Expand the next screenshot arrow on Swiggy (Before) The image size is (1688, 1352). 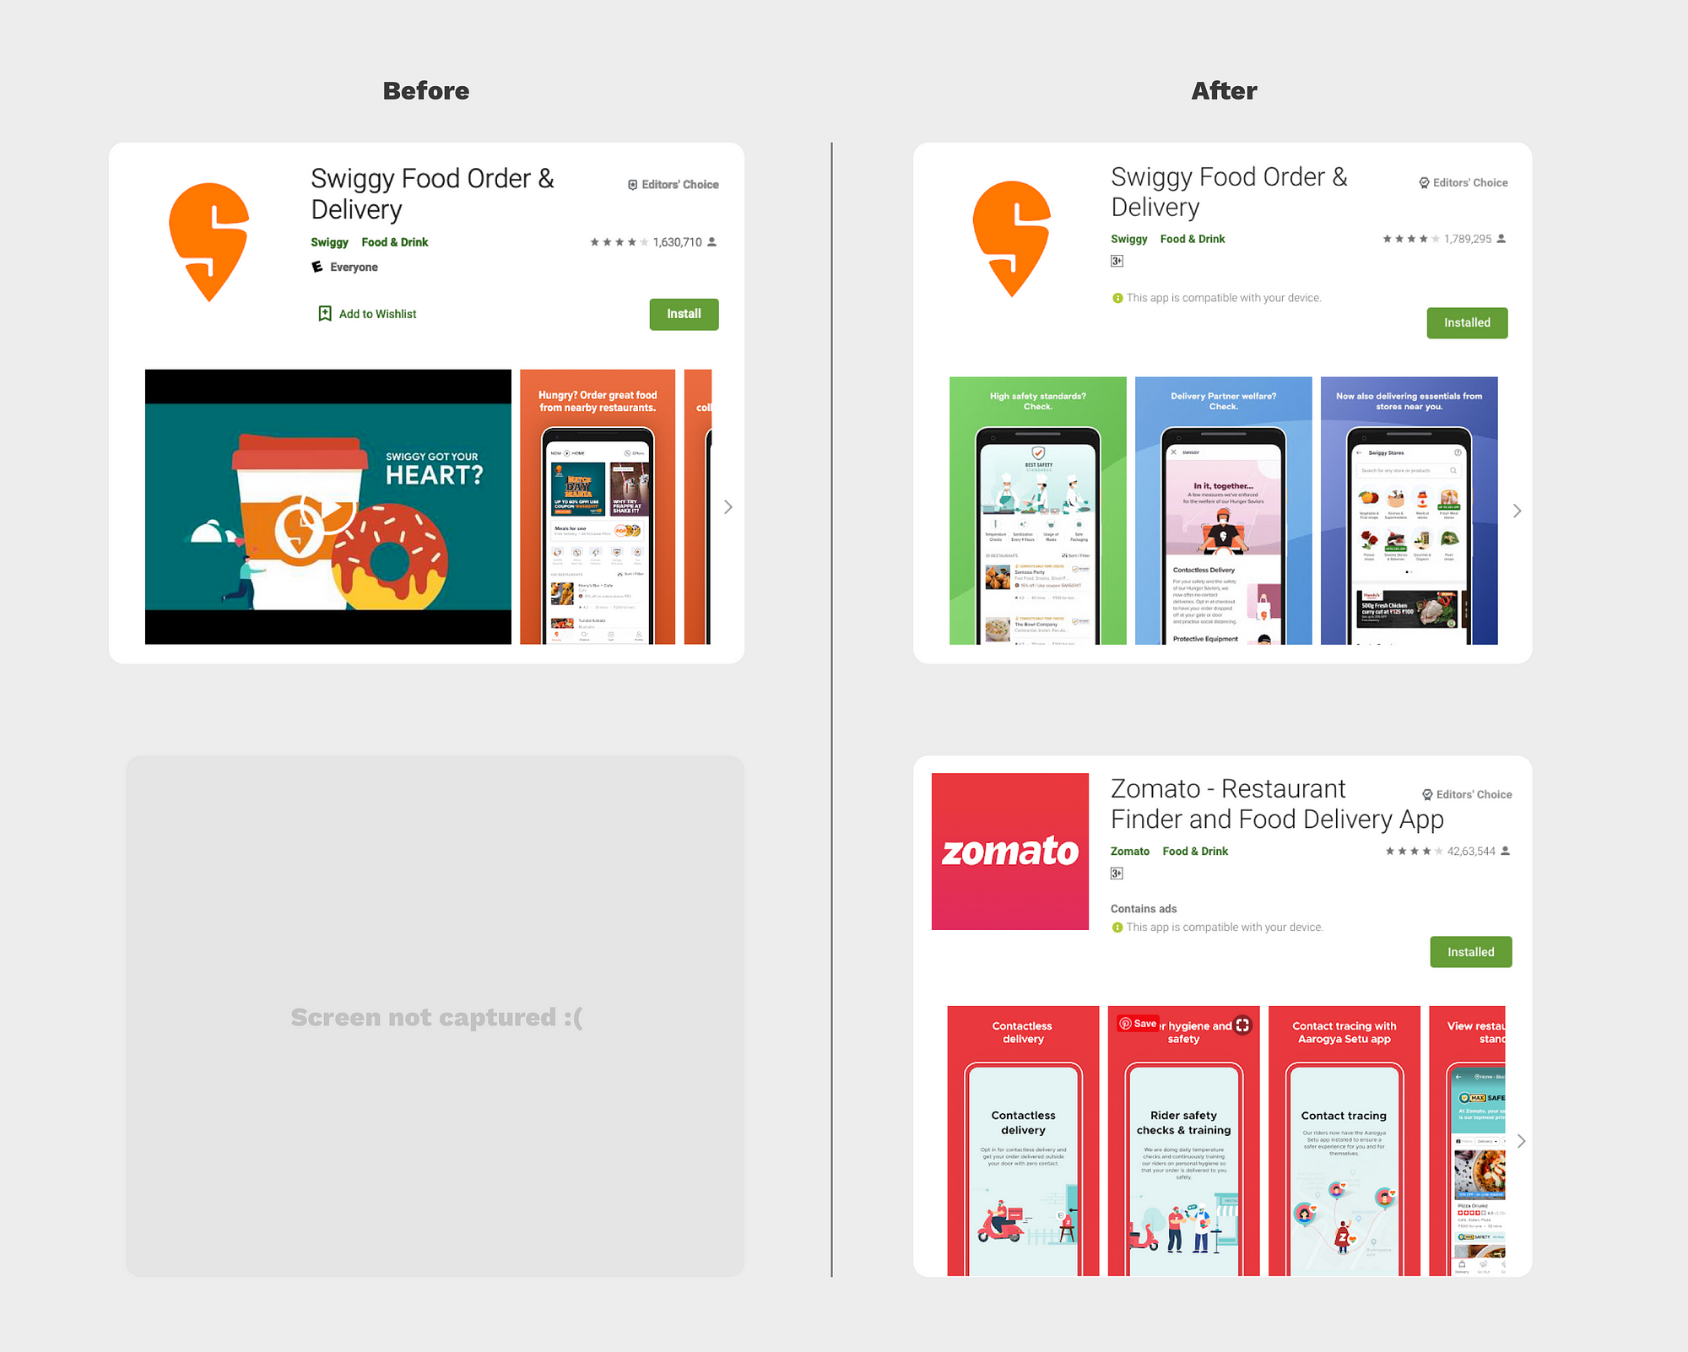point(728,509)
